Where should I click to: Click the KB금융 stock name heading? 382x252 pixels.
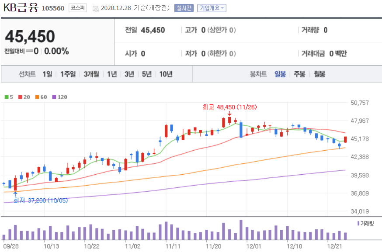(x=21, y=8)
